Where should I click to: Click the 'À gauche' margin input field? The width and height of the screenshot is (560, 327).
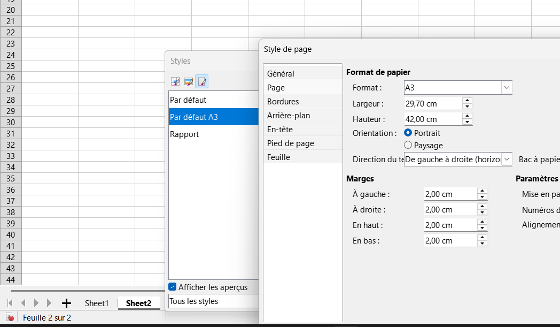[x=449, y=194]
